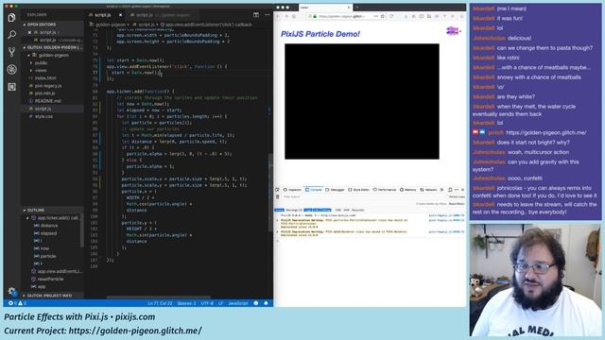The width and height of the screenshot is (605, 340).
Task: Switch to the Performance devtools tab
Action: [x=385, y=190]
